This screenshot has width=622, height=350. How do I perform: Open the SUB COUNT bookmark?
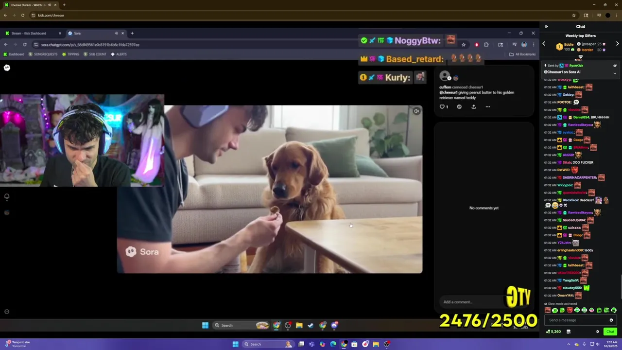[x=94, y=54]
